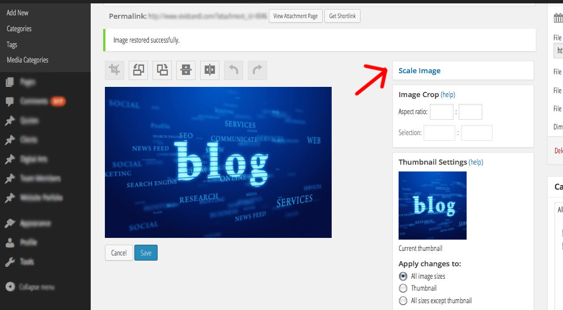Go to Categories in the sidebar
Viewport: 563px width, 310px height.
coord(19,29)
